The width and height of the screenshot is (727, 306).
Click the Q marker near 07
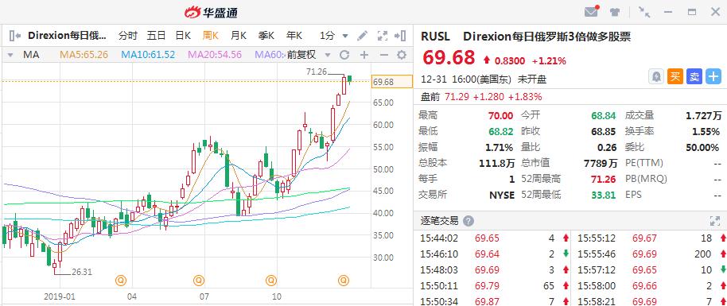coord(199,280)
